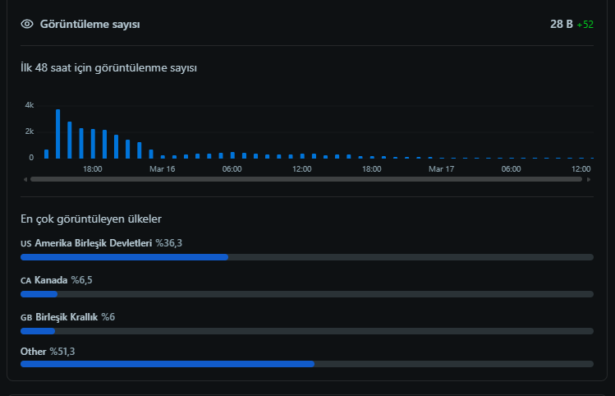The height and width of the screenshot is (396, 615).
Task: Click the Mar 17 axis label
Action: coord(441,169)
